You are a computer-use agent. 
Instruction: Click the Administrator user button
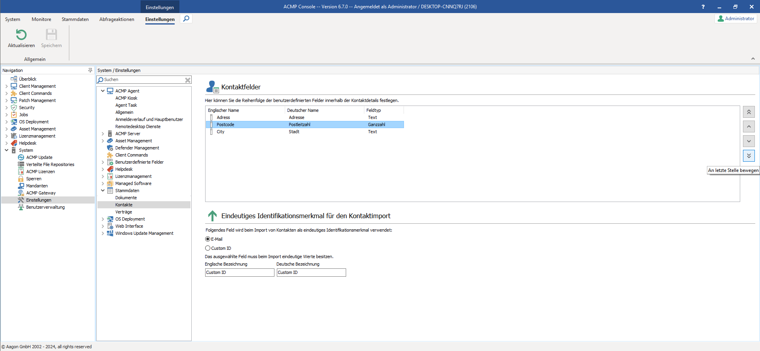(x=735, y=19)
